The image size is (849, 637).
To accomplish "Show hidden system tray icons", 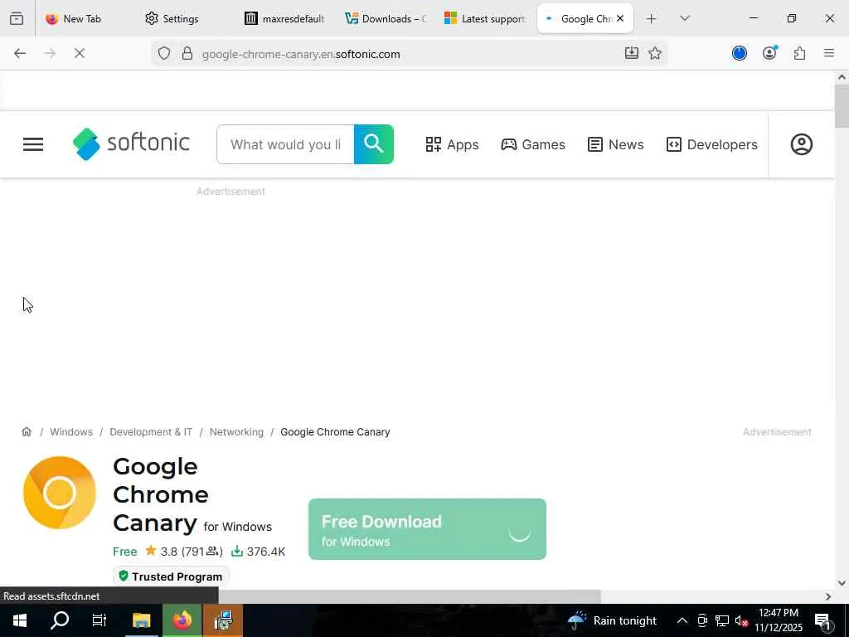I will pyautogui.click(x=682, y=620).
